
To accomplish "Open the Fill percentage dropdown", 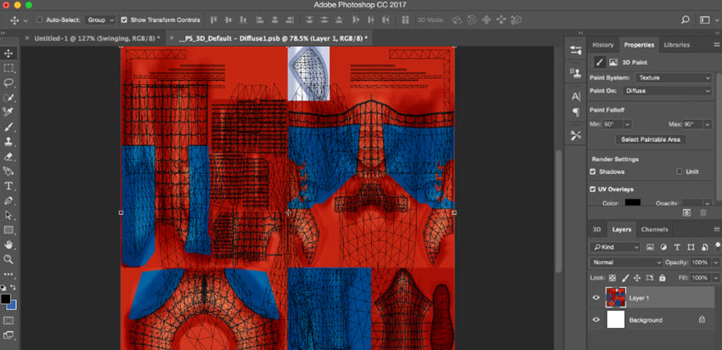I will 715,278.
